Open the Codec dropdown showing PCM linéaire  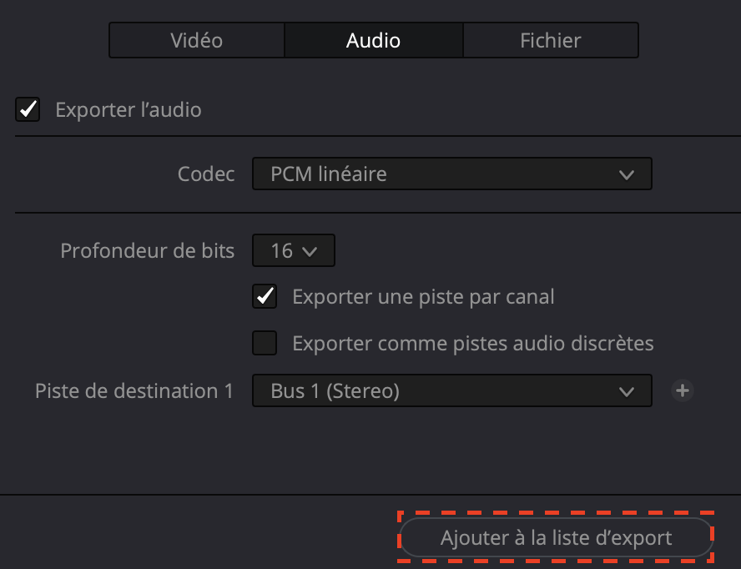pyautogui.click(x=451, y=174)
